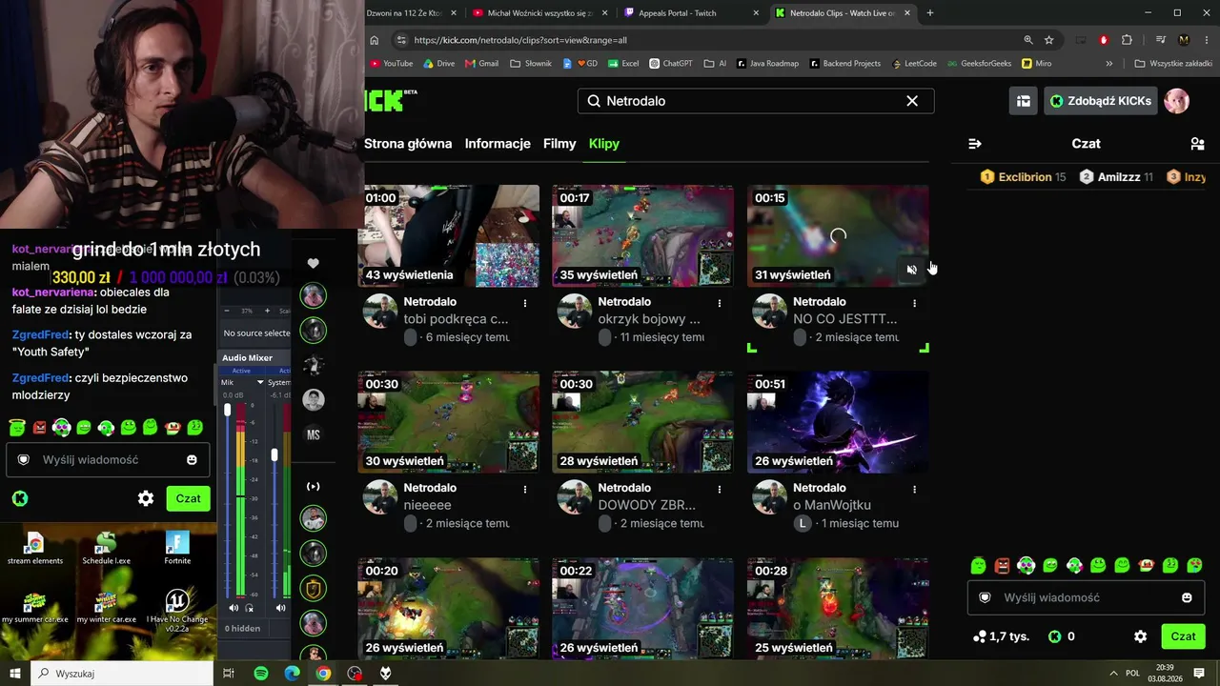Image resolution: width=1220 pixels, height=686 pixels.
Task: Click the Kick logo in the header
Action: (x=391, y=100)
